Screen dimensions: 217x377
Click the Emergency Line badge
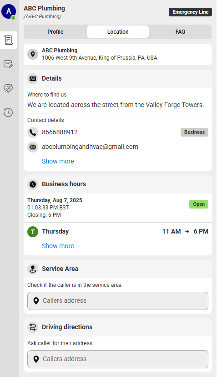(x=190, y=12)
